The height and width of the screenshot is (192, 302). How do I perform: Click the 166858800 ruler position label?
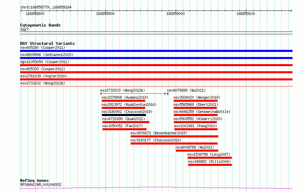35,14
